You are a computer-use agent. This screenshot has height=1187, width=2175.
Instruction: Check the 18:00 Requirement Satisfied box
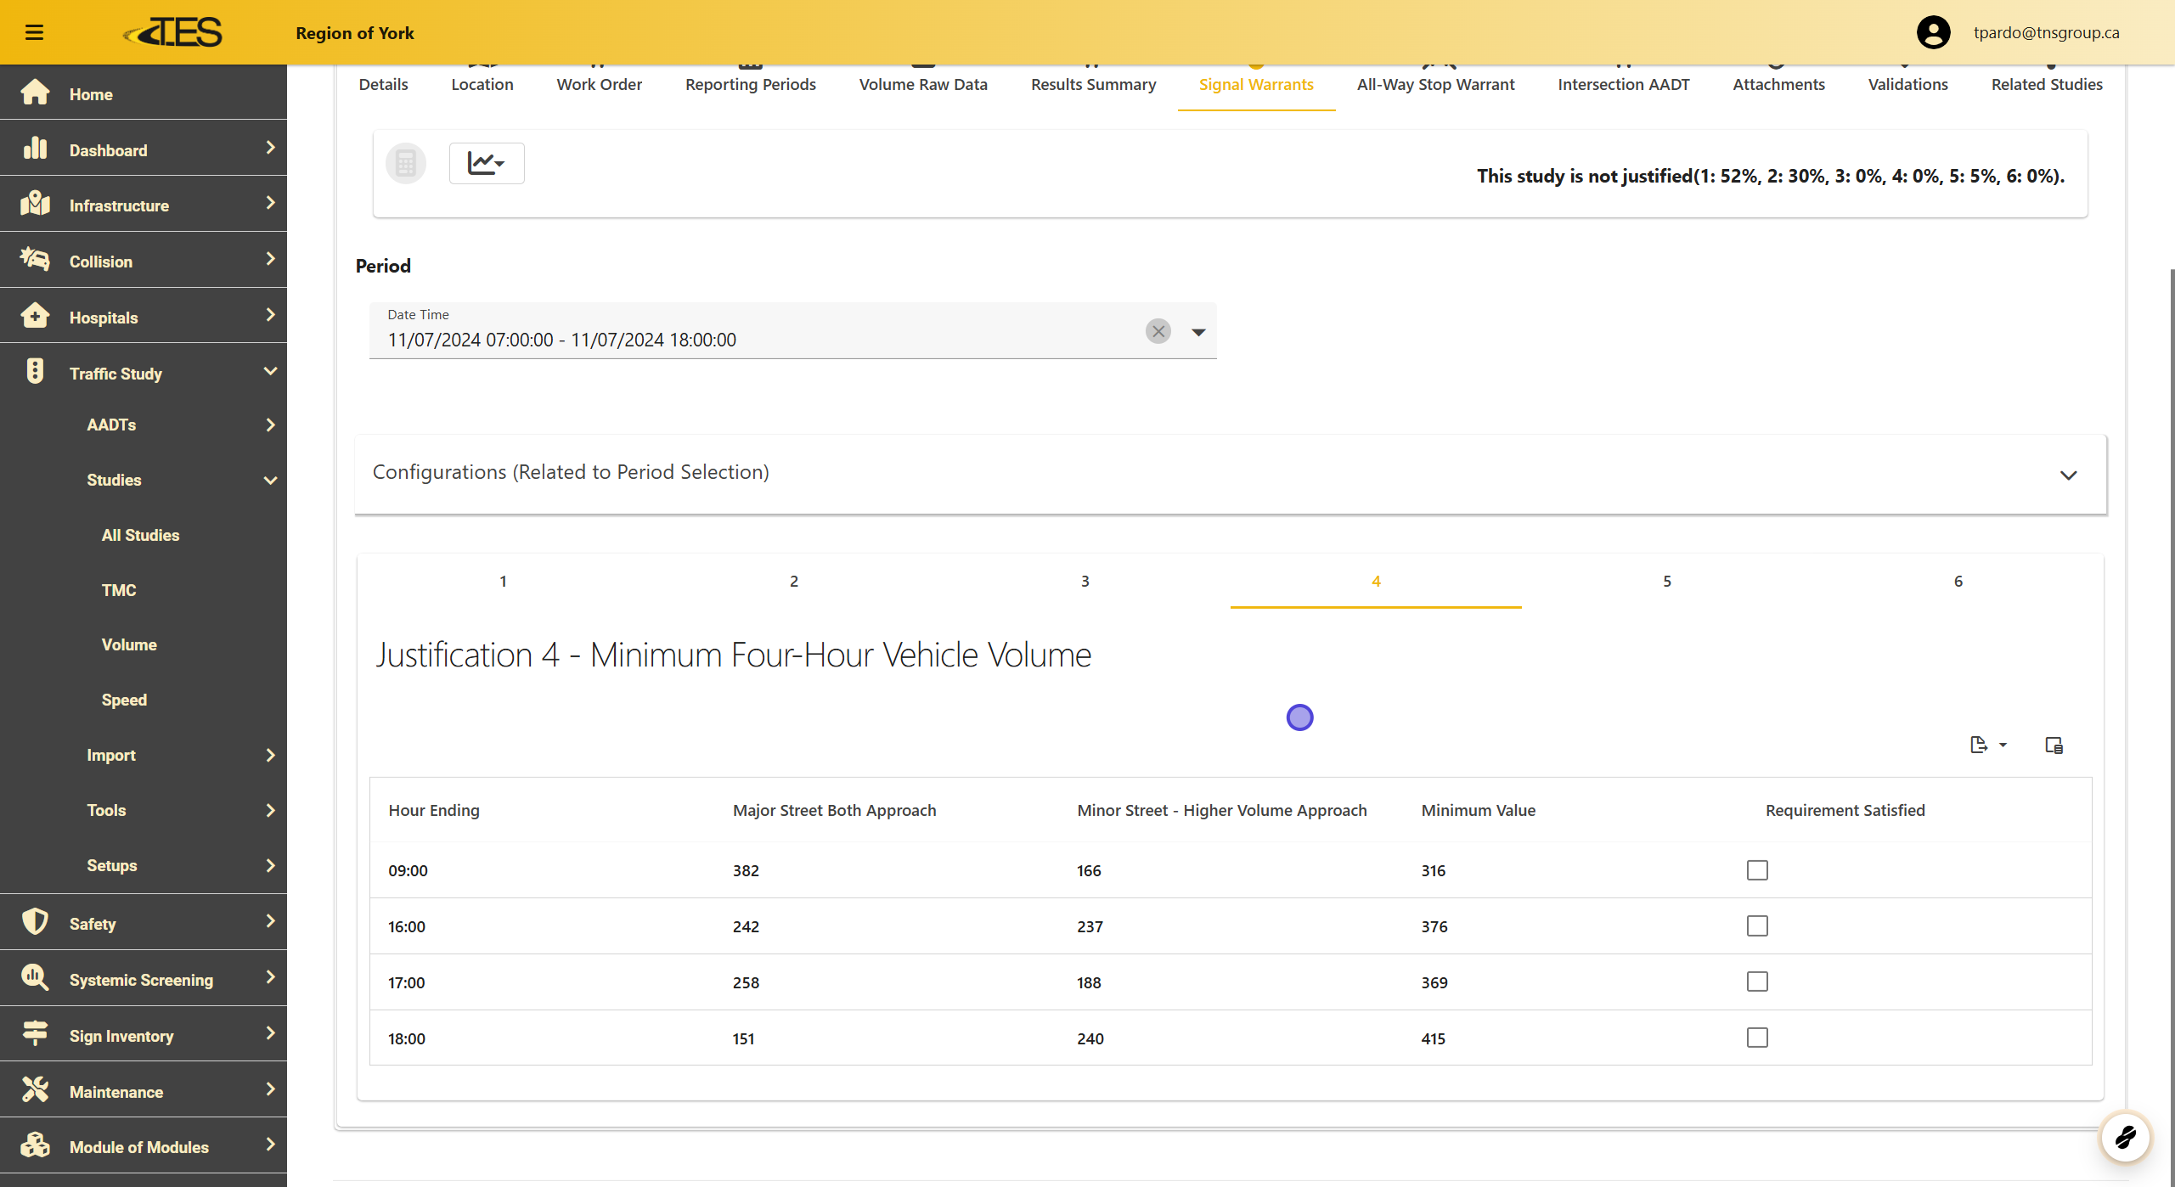[1757, 1038]
